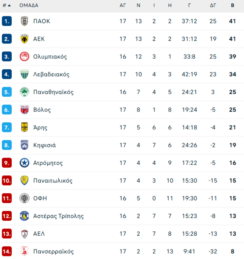Click the ΟΜΑΔΑ column header
Image resolution: width=244 pixels, height=259 pixels.
pos(29,5)
